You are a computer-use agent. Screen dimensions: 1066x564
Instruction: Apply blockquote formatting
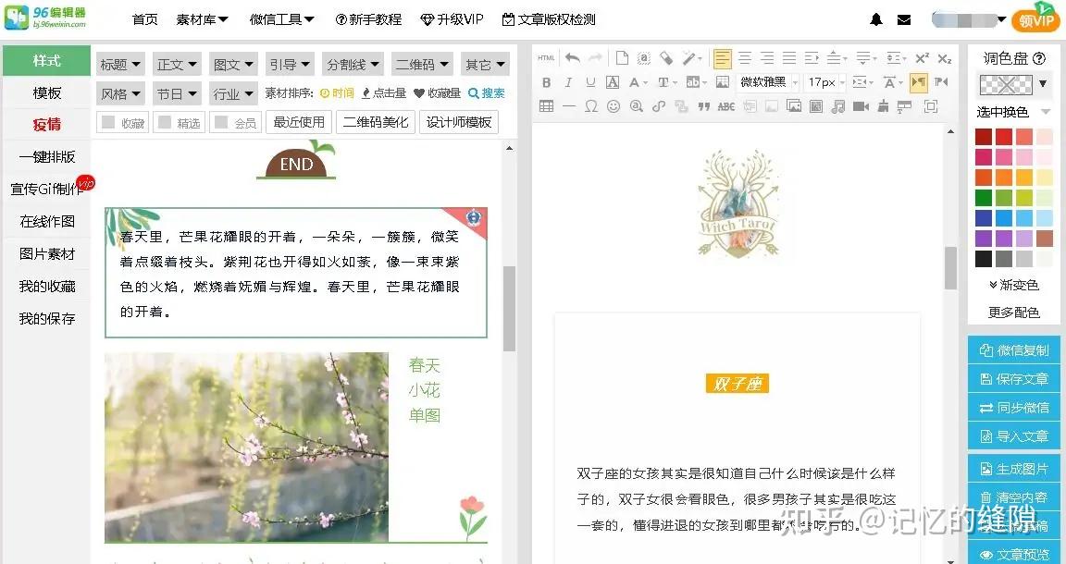click(704, 106)
